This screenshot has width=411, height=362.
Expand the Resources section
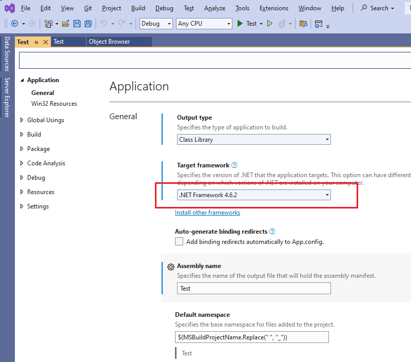(22, 192)
